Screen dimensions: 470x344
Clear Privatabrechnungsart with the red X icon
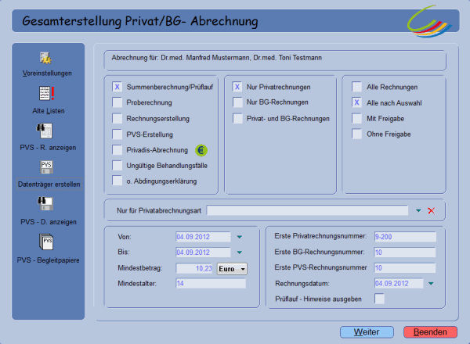431,210
